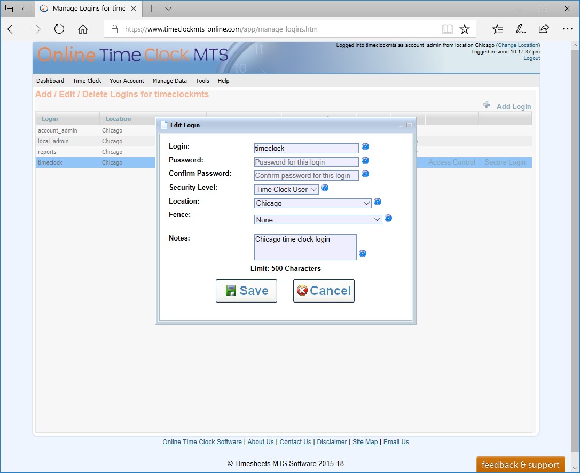Click the help icon next to Fence dropdown
580x473 pixels.
pyautogui.click(x=388, y=218)
